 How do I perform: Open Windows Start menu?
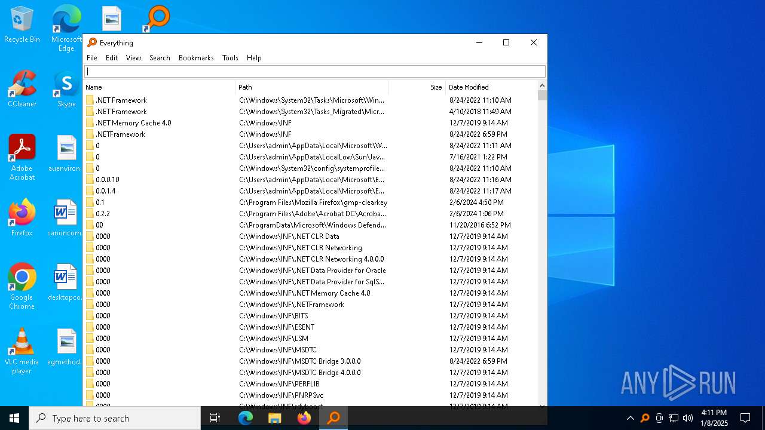(14, 418)
